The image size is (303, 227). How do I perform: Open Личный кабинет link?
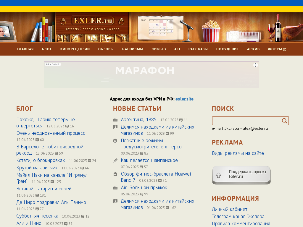click(230, 210)
